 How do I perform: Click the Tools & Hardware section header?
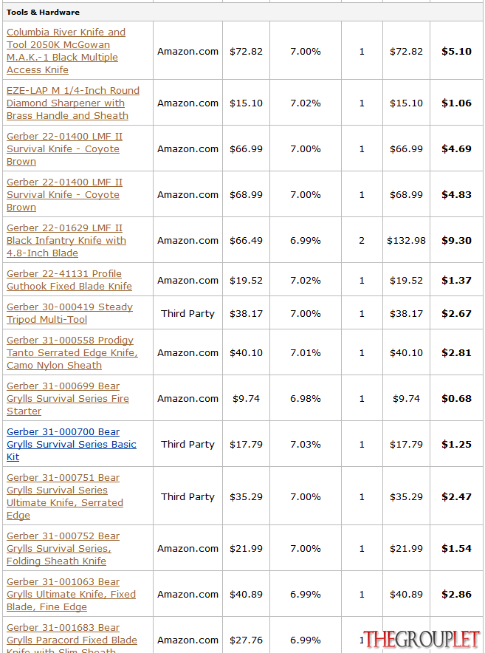pyautogui.click(x=43, y=12)
